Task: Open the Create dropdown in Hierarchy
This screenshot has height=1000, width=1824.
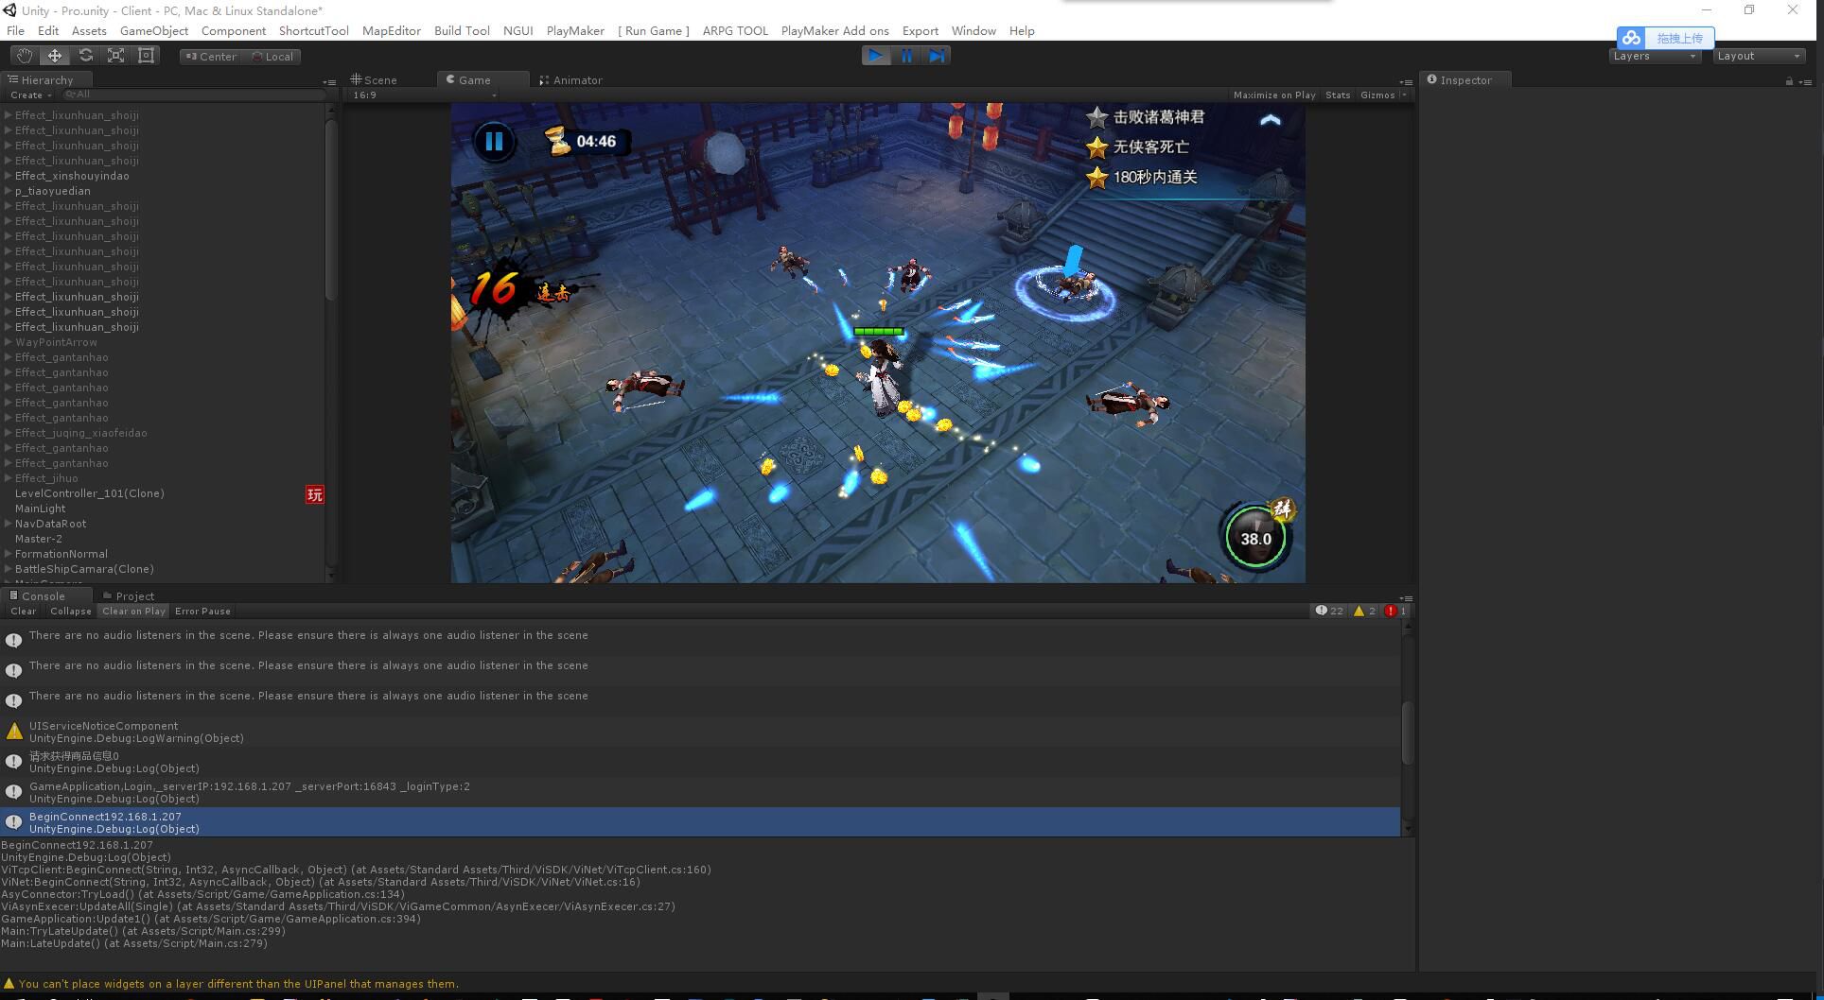Action: click(x=30, y=95)
